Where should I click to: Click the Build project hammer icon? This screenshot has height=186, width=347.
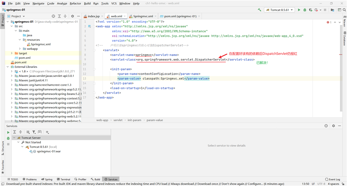(260, 10)
